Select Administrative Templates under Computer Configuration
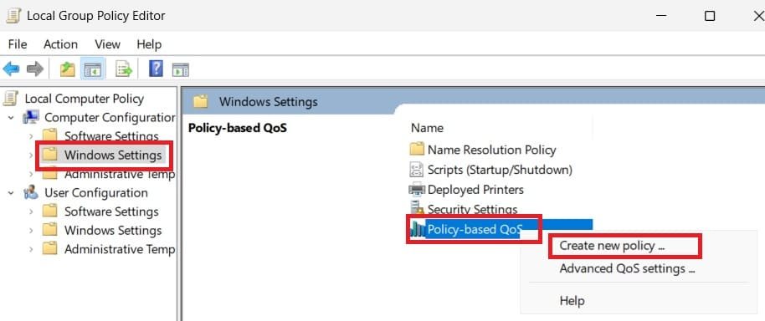The height and width of the screenshot is (321, 765). [x=120, y=174]
